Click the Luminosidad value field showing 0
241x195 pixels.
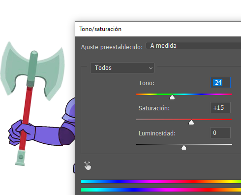(x=220, y=132)
